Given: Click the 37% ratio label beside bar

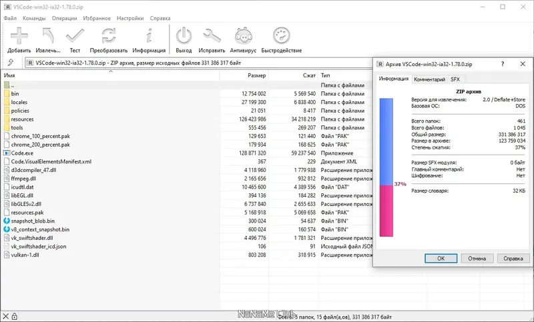Looking at the screenshot, I should tap(400, 184).
